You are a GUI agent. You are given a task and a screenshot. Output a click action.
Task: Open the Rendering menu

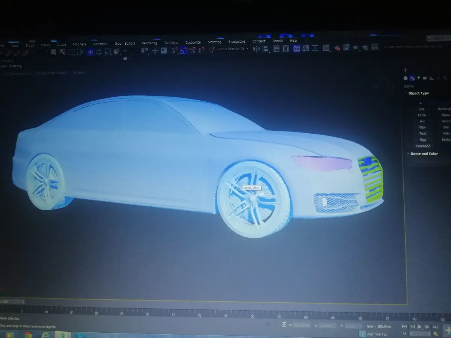point(150,43)
